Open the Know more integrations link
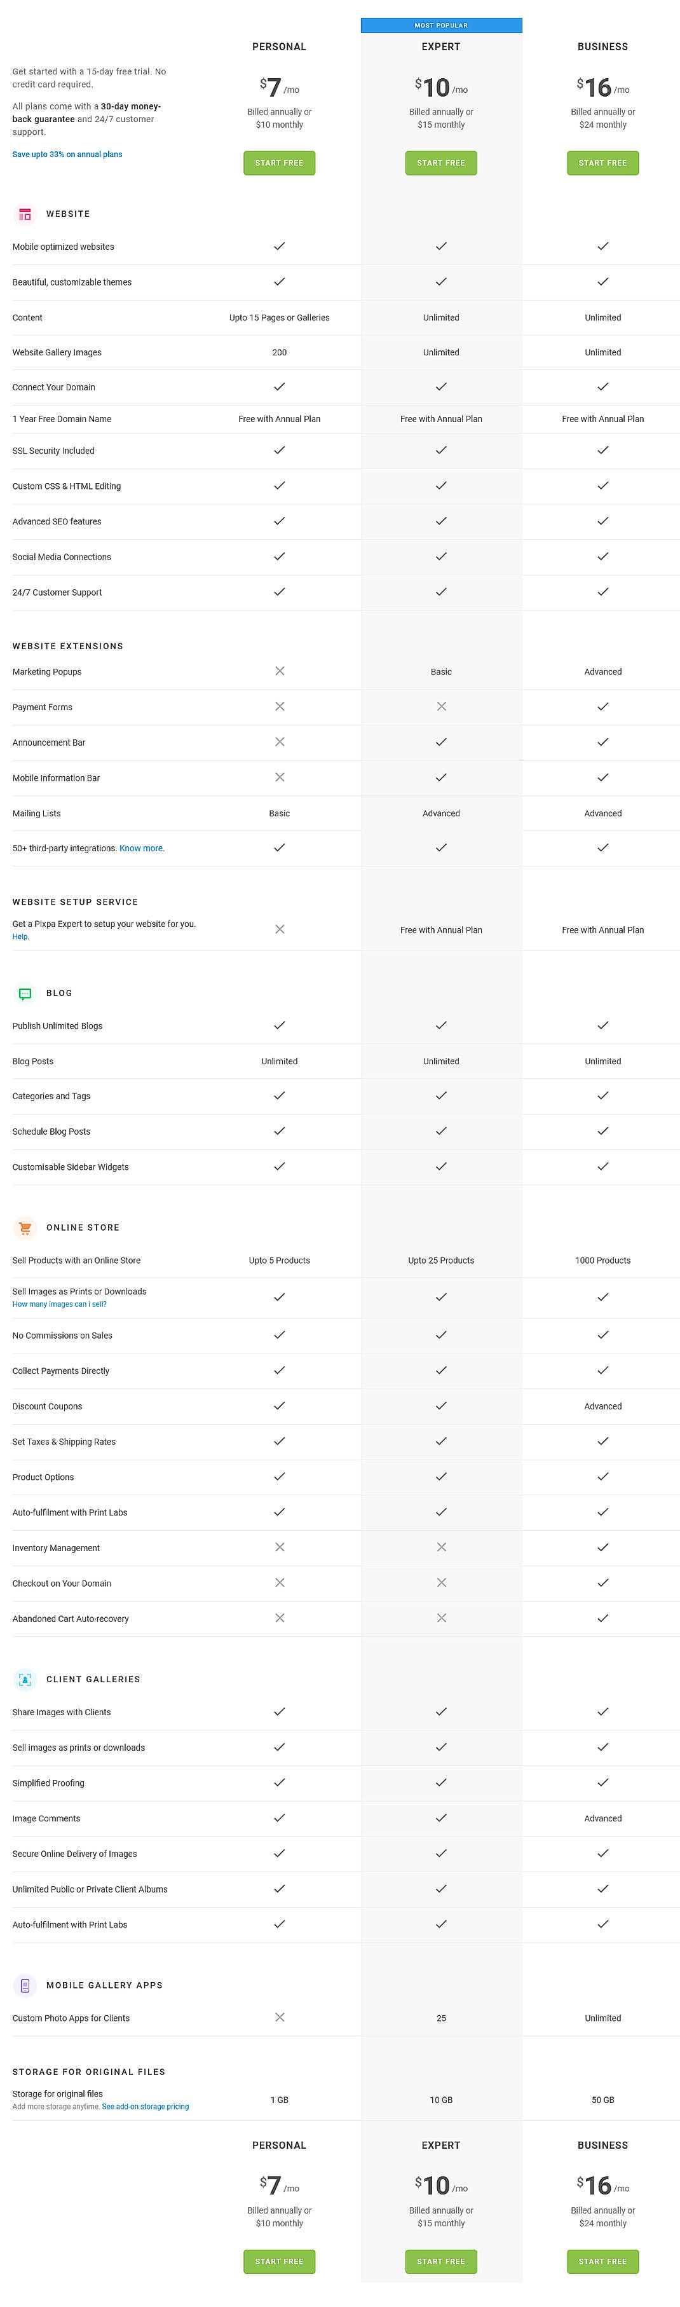 click(x=142, y=848)
